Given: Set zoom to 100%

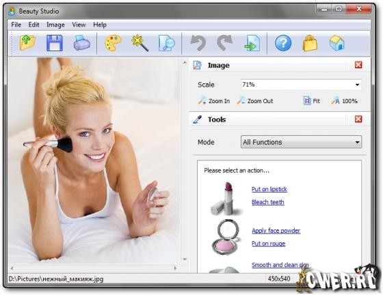Looking at the screenshot, I should click(x=344, y=100).
